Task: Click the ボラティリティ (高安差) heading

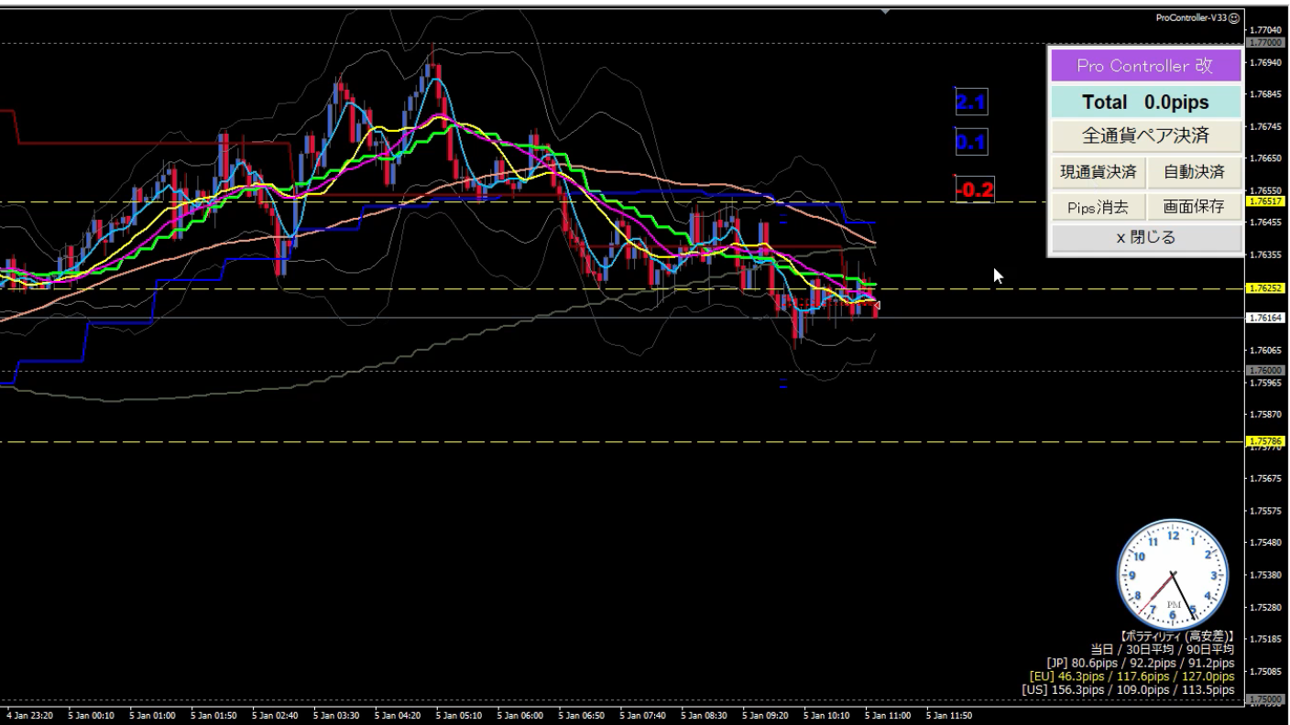Action: point(1176,635)
